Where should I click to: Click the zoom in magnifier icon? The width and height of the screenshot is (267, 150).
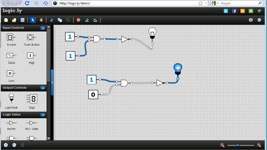click(259, 145)
